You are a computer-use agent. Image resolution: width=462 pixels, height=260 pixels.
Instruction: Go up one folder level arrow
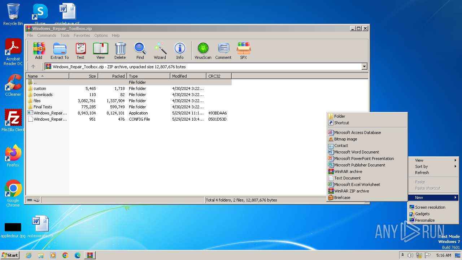[33, 66]
